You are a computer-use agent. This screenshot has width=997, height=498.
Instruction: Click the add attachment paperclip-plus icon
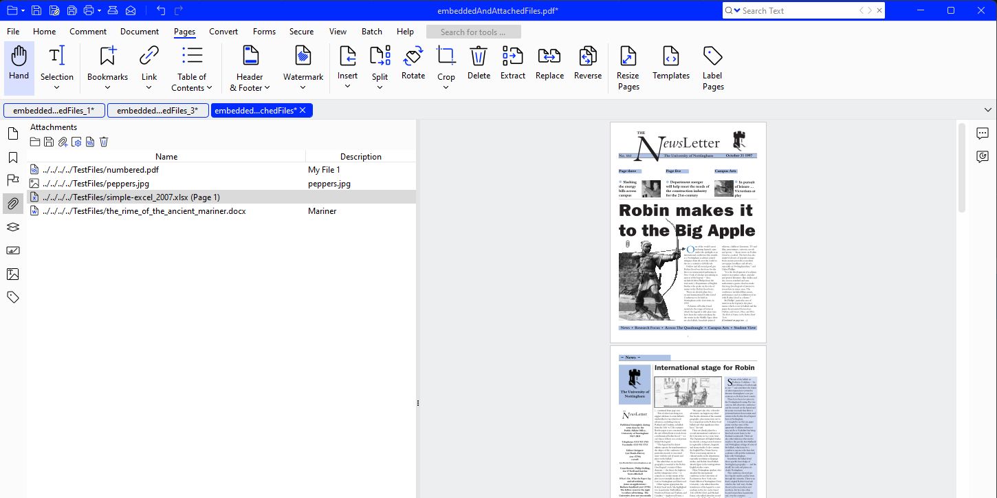pyautogui.click(x=62, y=142)
